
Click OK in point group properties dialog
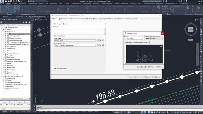pos(130,77)
